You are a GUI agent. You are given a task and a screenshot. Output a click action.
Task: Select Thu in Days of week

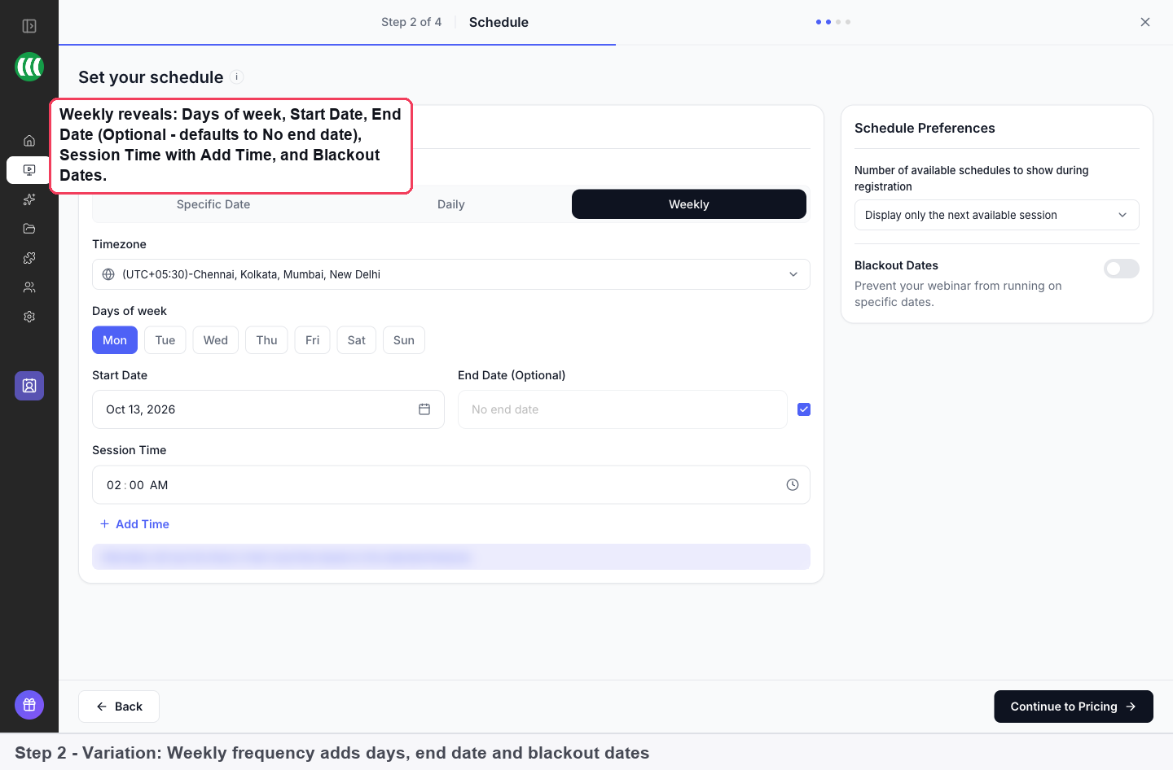coord(266,340)
